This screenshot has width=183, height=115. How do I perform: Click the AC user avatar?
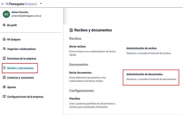pyautogui.click(x=6, y=14)
